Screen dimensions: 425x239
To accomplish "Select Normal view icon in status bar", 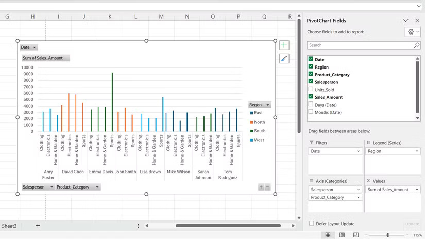I will tap(328, 235).
